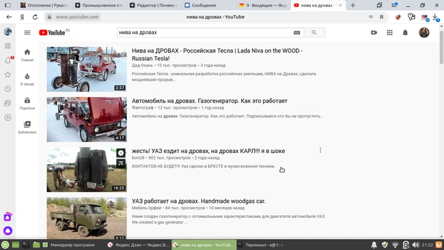Open browser sidebar notifications bell

[x=8, y=60]
